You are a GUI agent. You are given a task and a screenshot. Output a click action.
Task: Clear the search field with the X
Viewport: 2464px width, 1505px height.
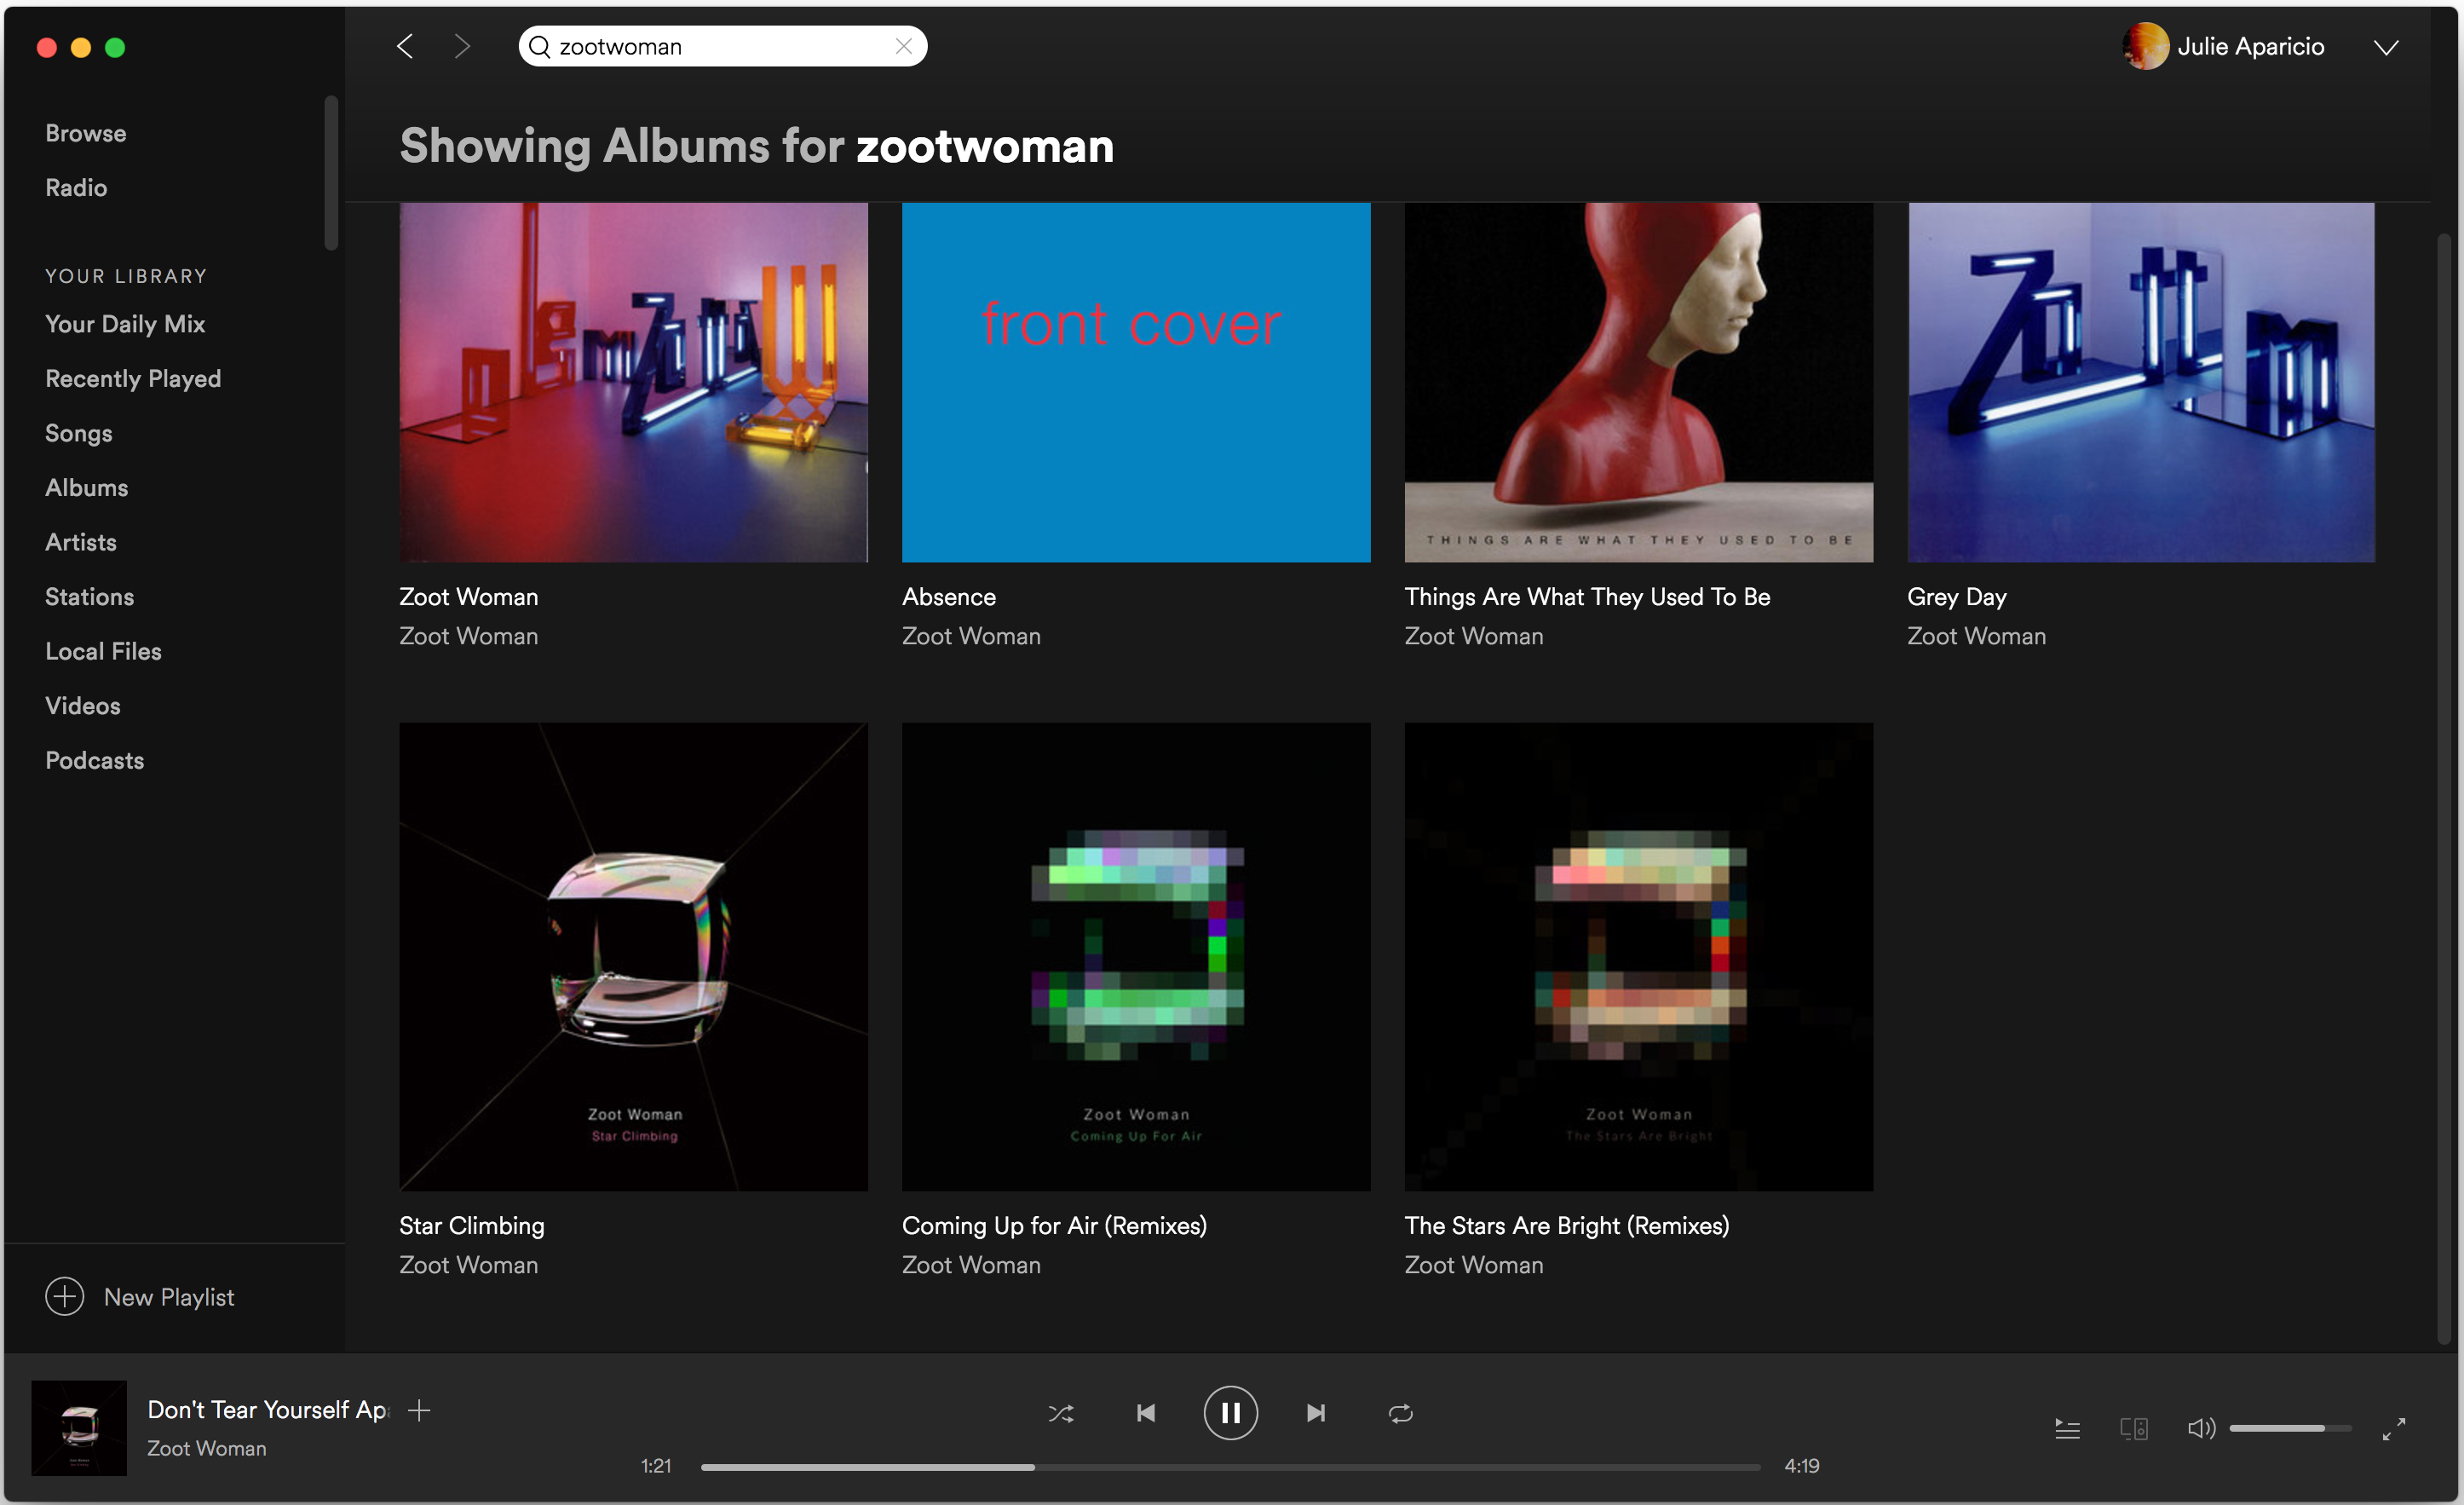click(904, 46)
